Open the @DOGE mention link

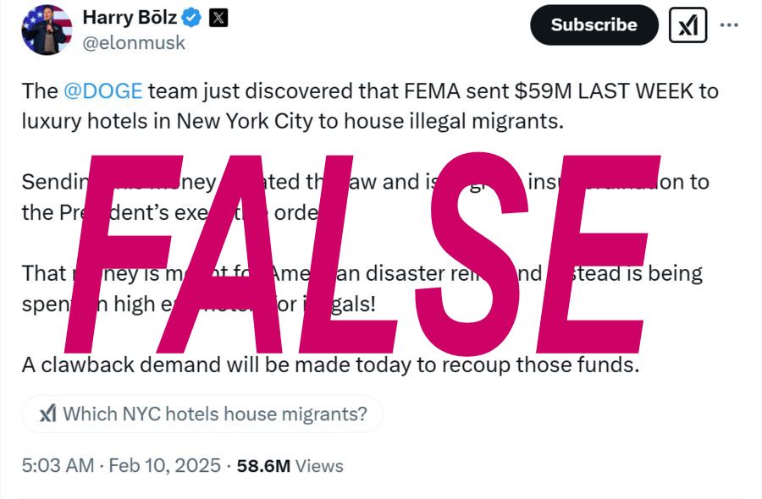tap(102, 90)
